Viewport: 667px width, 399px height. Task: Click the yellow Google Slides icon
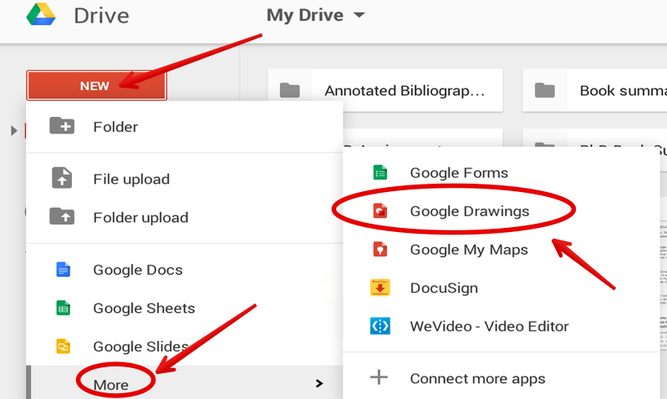pos(63,346)
